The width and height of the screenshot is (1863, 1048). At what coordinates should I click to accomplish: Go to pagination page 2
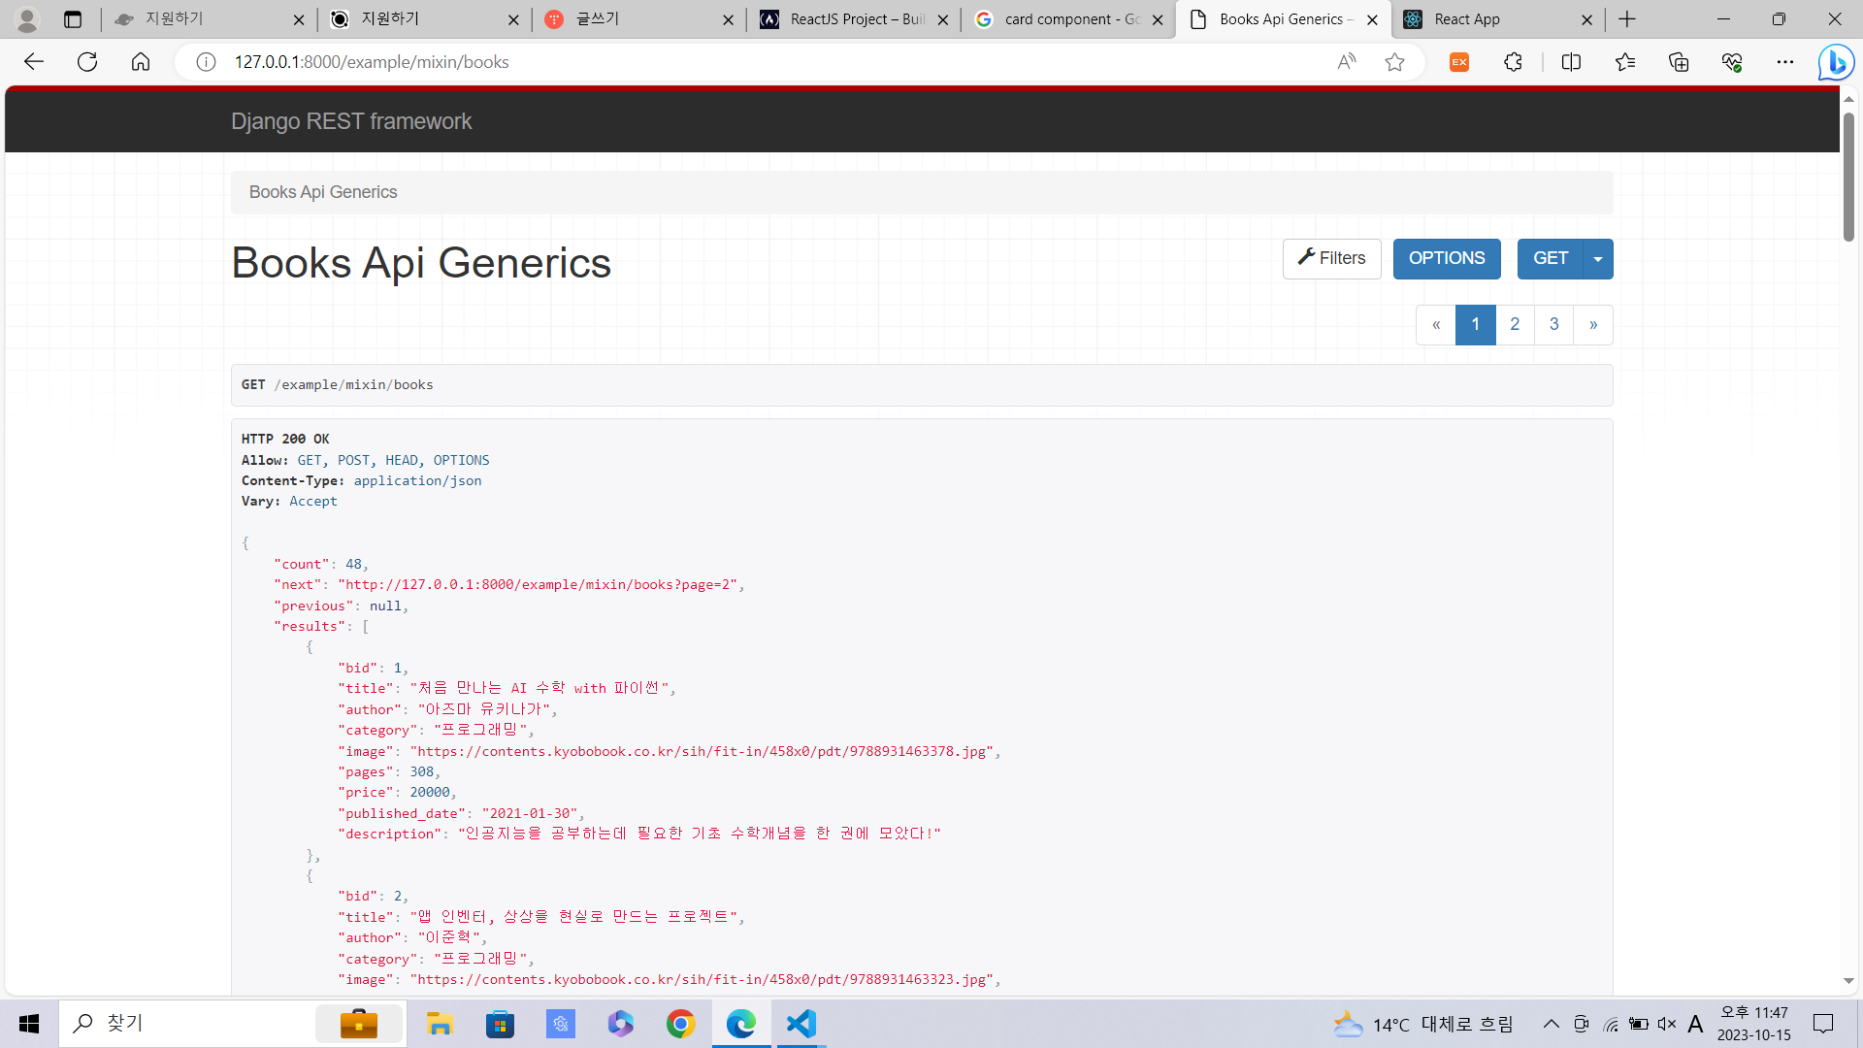coord(1514,324)
